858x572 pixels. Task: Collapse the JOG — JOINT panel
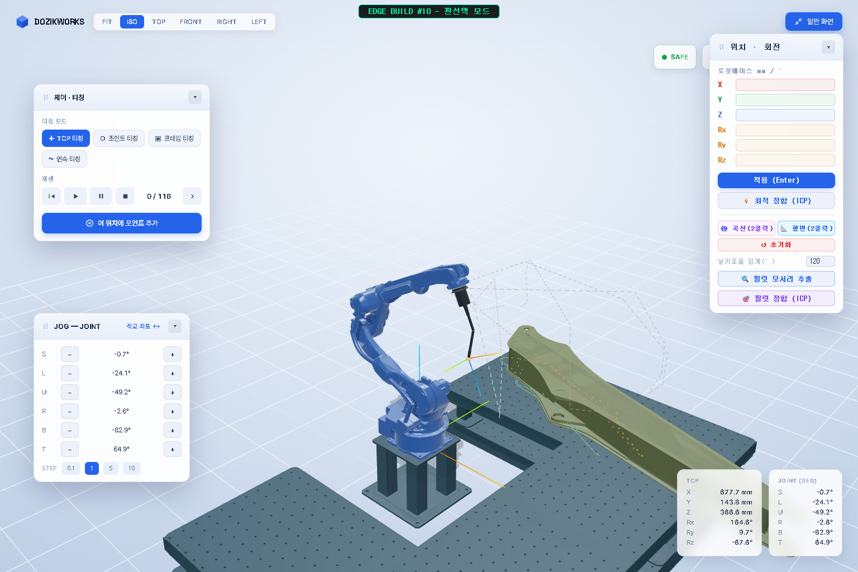[175, 326]
